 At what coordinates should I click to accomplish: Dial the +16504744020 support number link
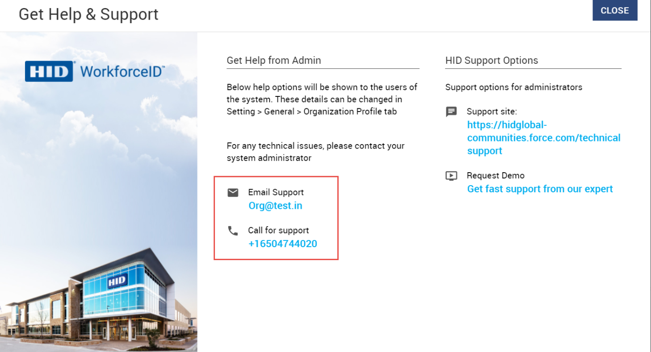[282, 244]
